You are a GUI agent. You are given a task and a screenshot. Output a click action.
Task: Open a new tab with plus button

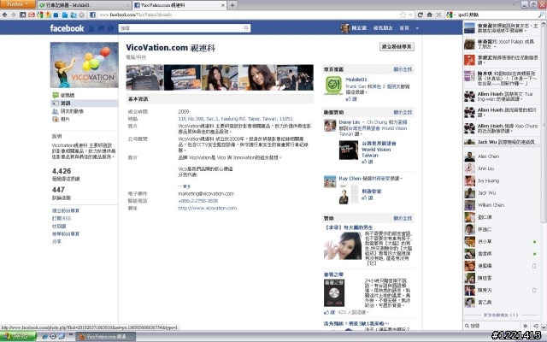tap(232, 5)
